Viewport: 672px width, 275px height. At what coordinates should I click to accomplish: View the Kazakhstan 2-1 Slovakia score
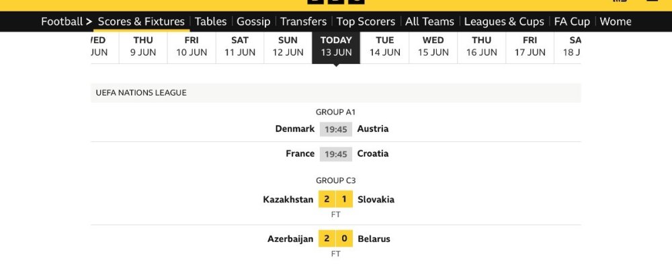pyautogui.click(x=336, y=200)
